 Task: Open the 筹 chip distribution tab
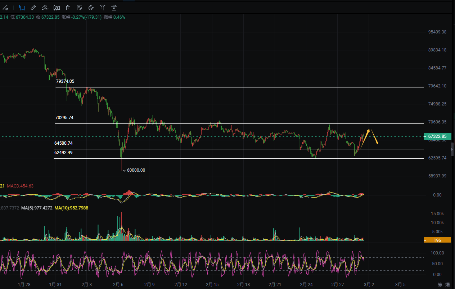[x=440, y=285]
